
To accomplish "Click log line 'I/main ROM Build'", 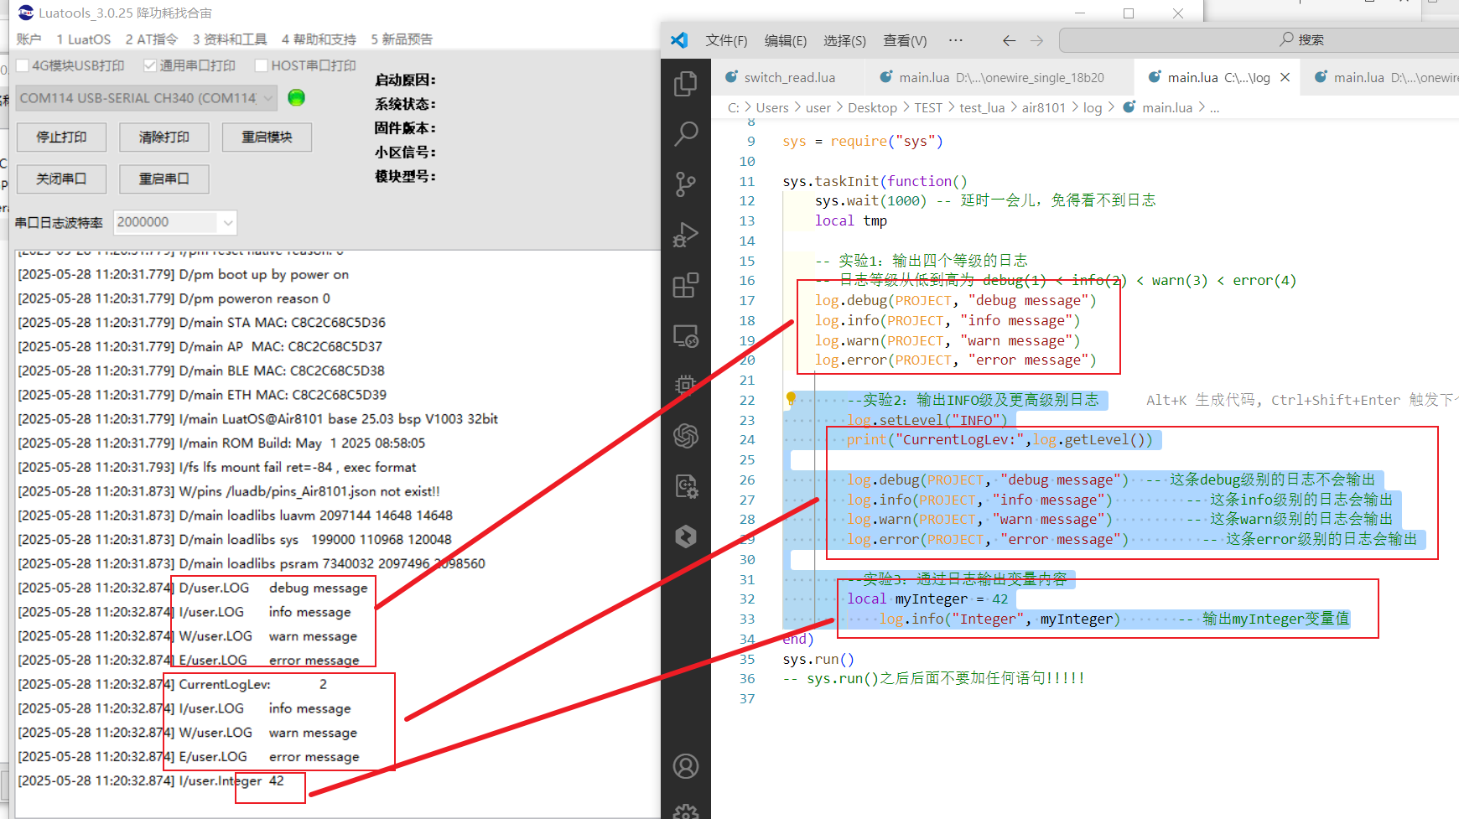I will click(221, 443).
